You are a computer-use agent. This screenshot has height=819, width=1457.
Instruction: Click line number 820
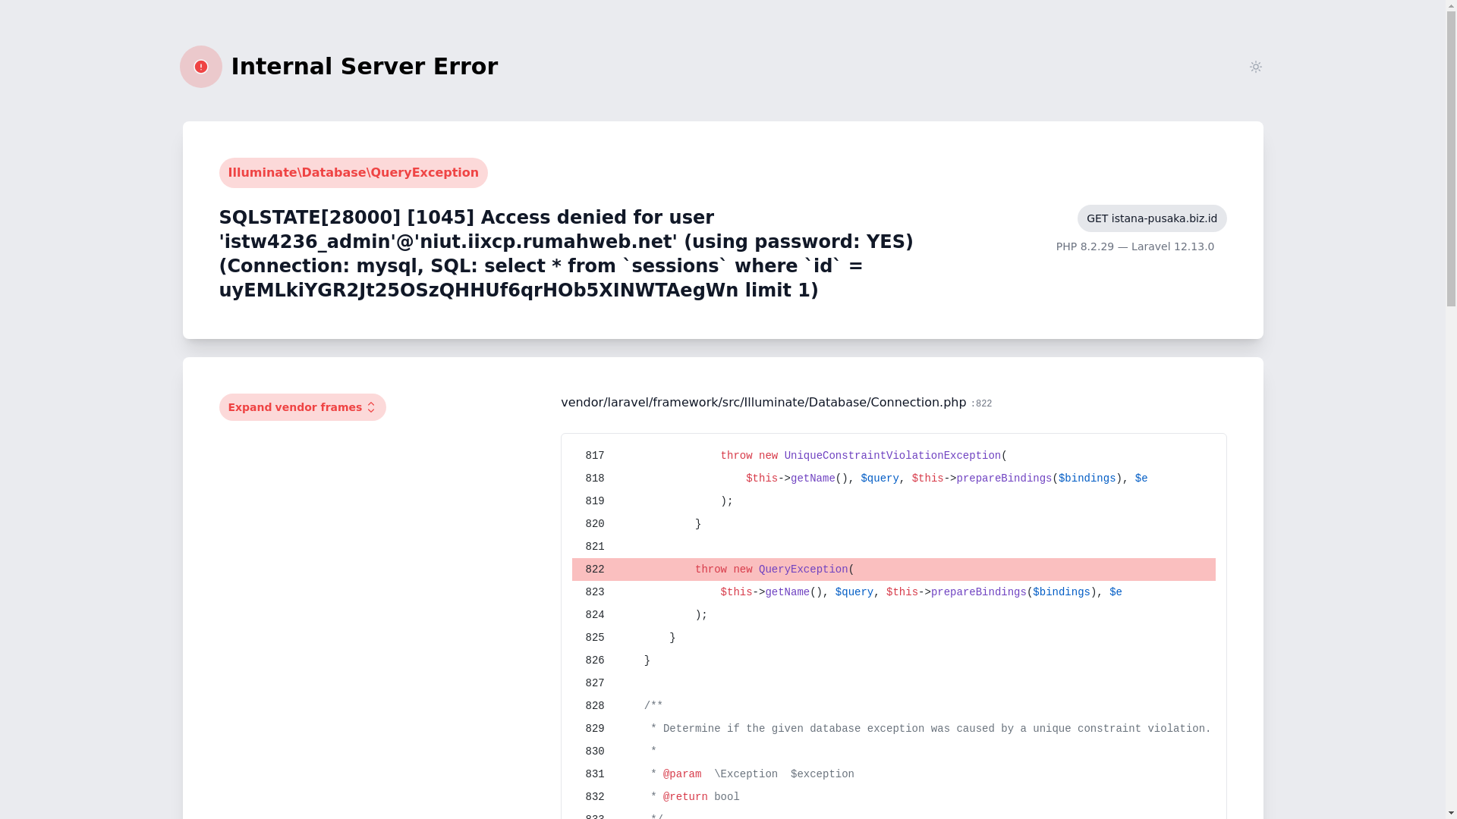(595, 524)
